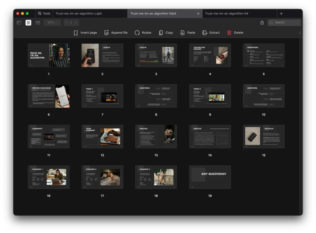Viewport: 316px width, 233px height.
Task: Click the zoom in plus button
Action: click(76, 22)
